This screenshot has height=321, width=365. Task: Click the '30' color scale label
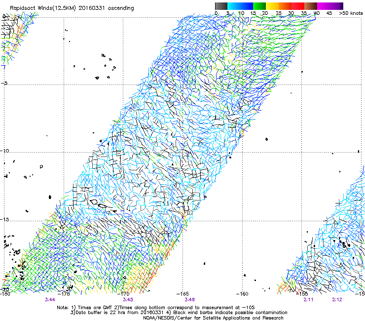291,13
